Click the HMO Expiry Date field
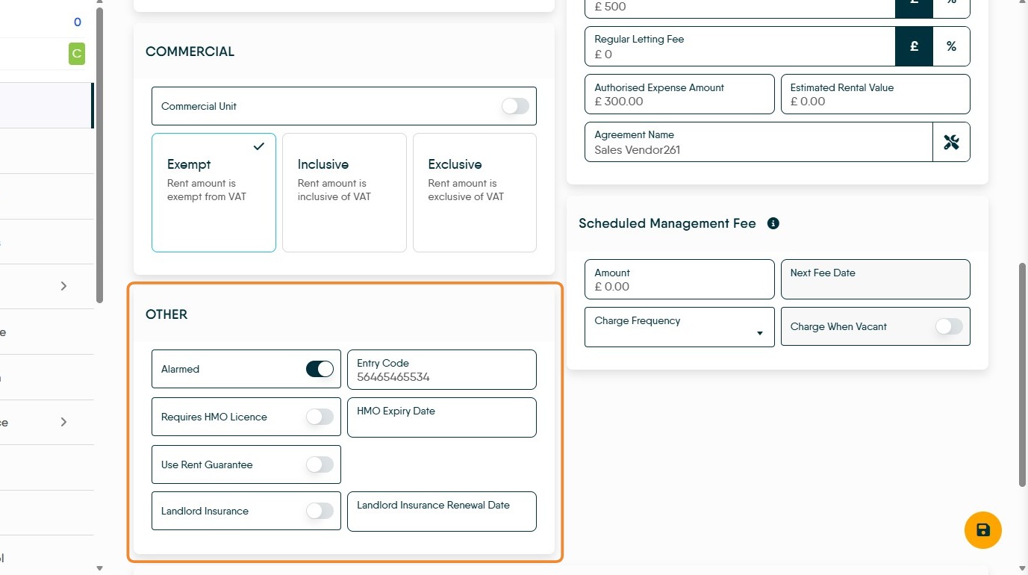 click(442, 417)
